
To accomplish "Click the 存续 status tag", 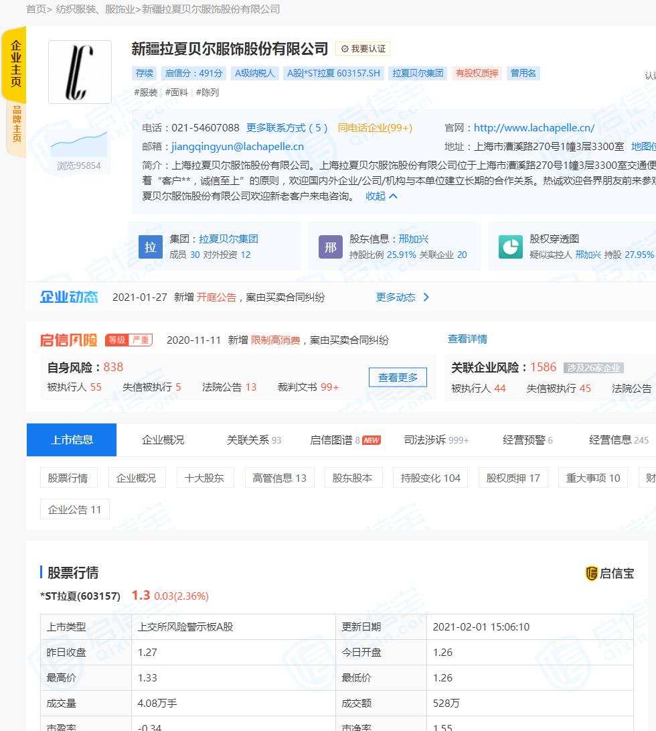I will coord(144,73).
